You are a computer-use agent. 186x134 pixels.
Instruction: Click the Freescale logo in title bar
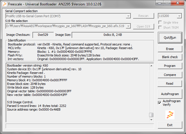(5, 4)
